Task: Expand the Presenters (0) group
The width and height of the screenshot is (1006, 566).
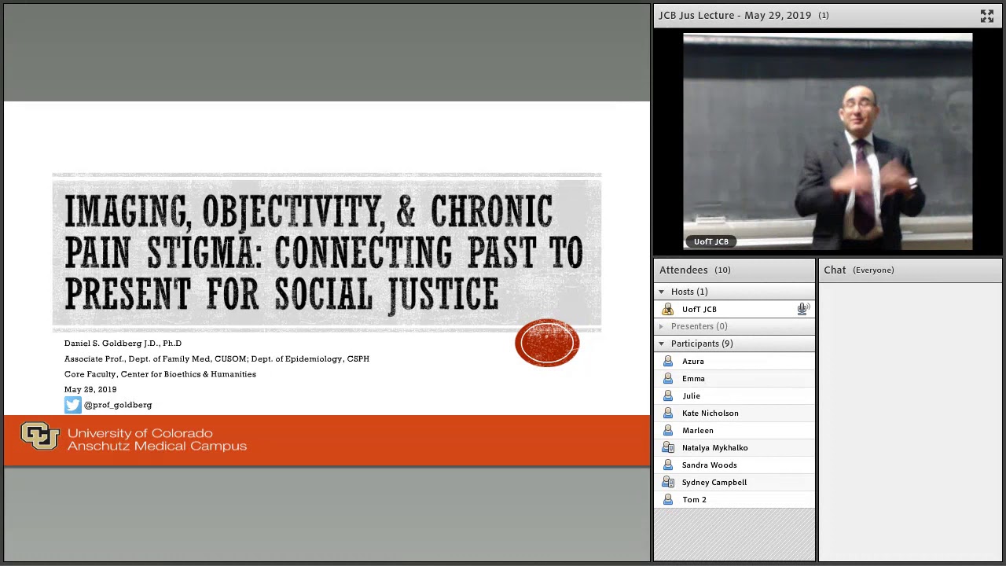Action: tap(661, 326)
